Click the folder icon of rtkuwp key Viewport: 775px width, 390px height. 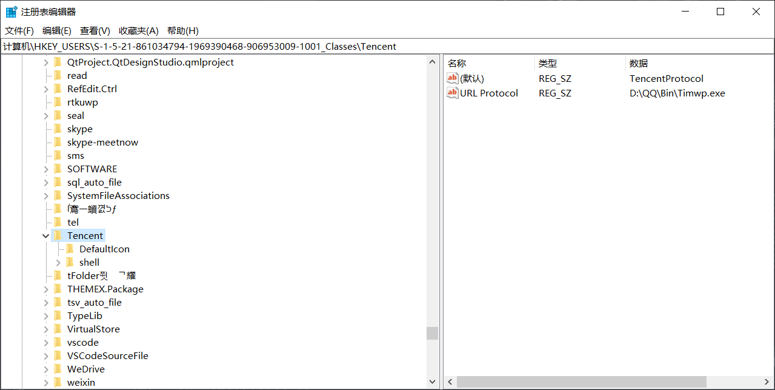pos(58,102)
